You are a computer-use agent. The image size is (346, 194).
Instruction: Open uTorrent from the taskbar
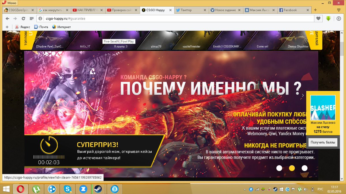pos(36,189)
